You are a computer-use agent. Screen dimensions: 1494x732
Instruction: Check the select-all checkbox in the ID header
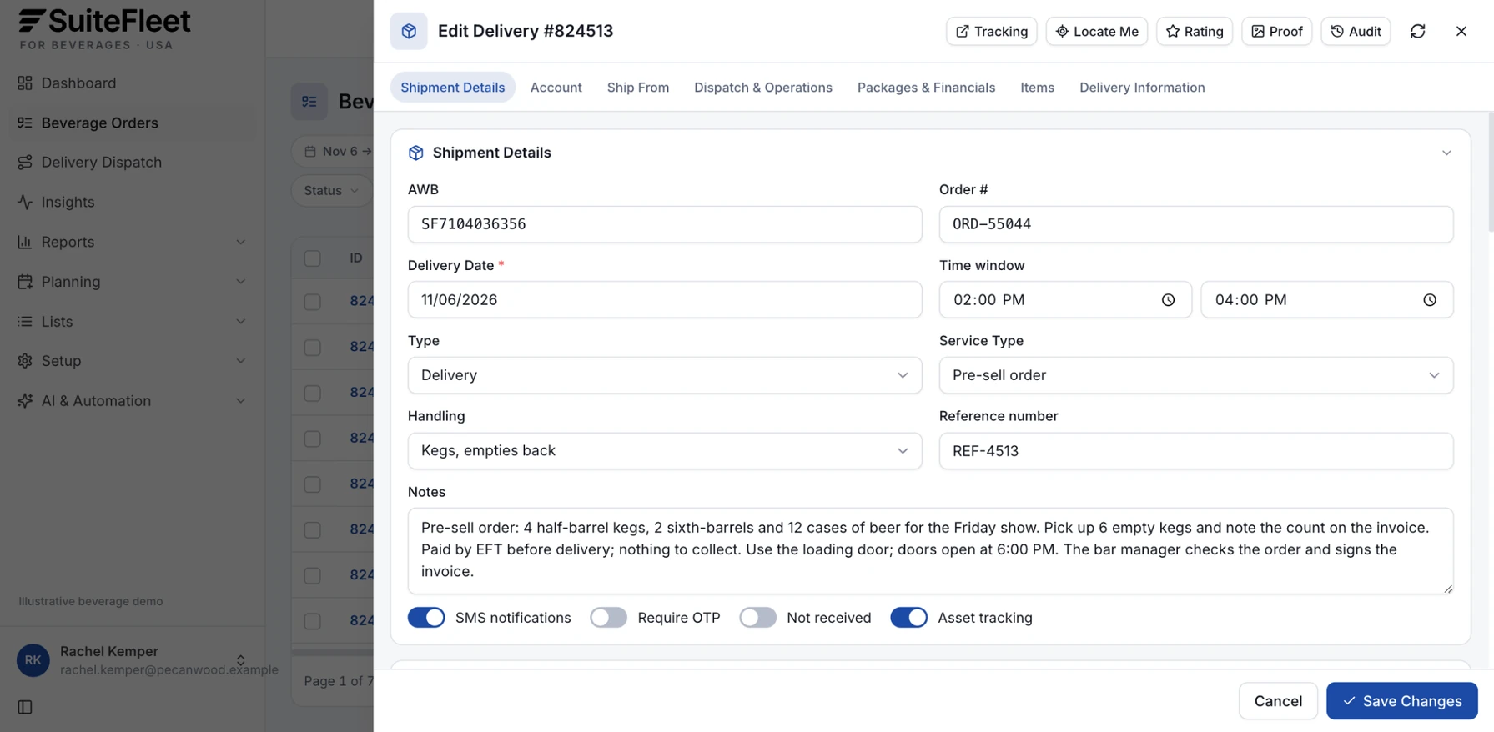click(x=313, y=258)
